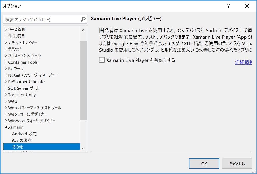Expand the デバッグ node

click(6, 49)
